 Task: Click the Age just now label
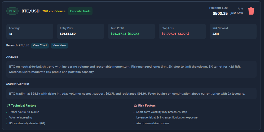[236, 13]
